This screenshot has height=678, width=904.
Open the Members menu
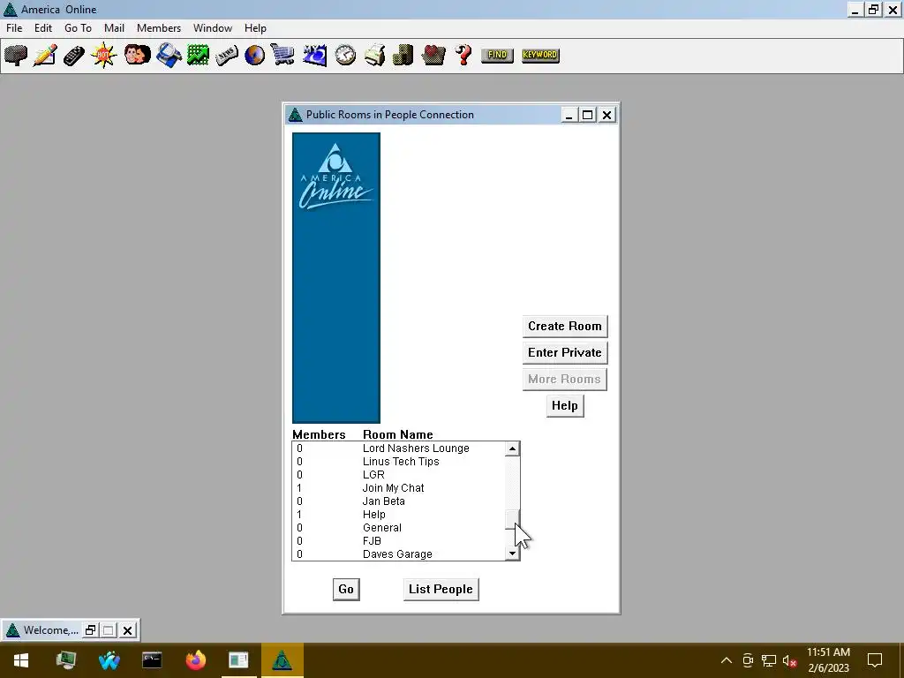(159, 27)
